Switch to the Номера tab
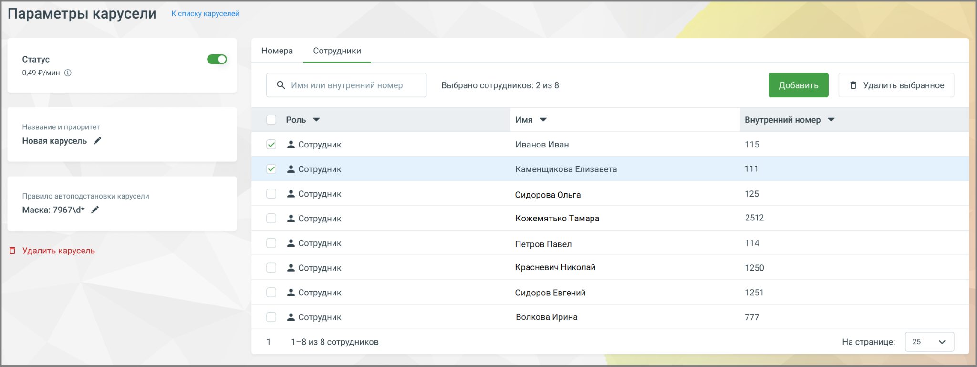 pos(277,51)
